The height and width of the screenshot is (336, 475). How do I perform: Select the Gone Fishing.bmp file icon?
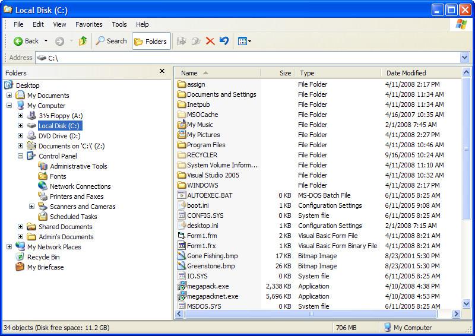click(x=182, y=256)
